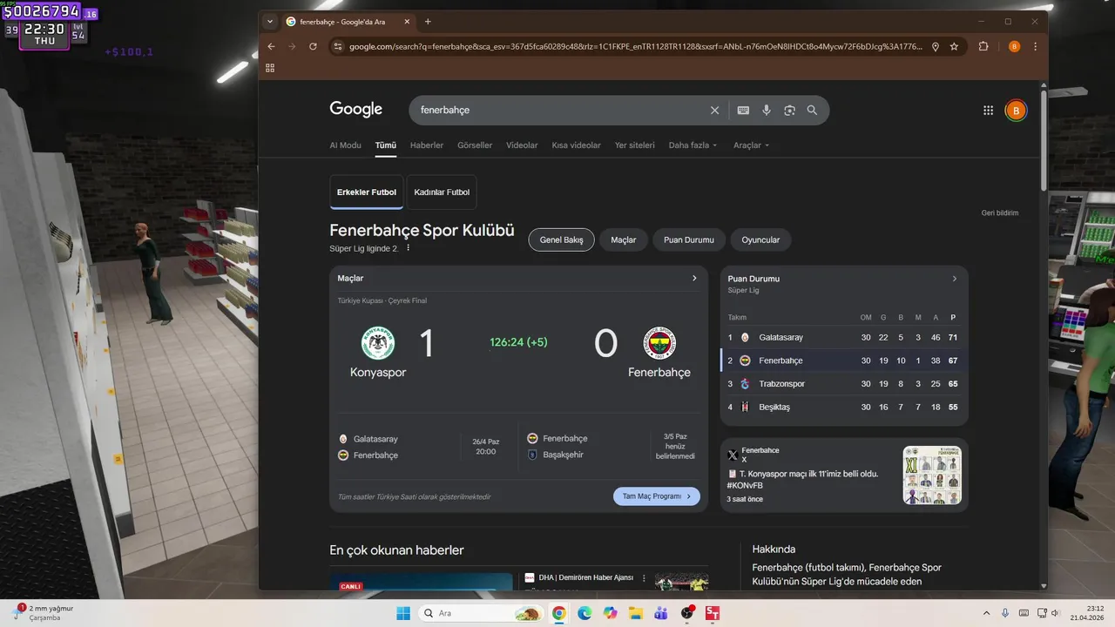The height and width of the screenshot is (627, 1115).
Task: Start voice search with the microphone
Action: point(767,111)
